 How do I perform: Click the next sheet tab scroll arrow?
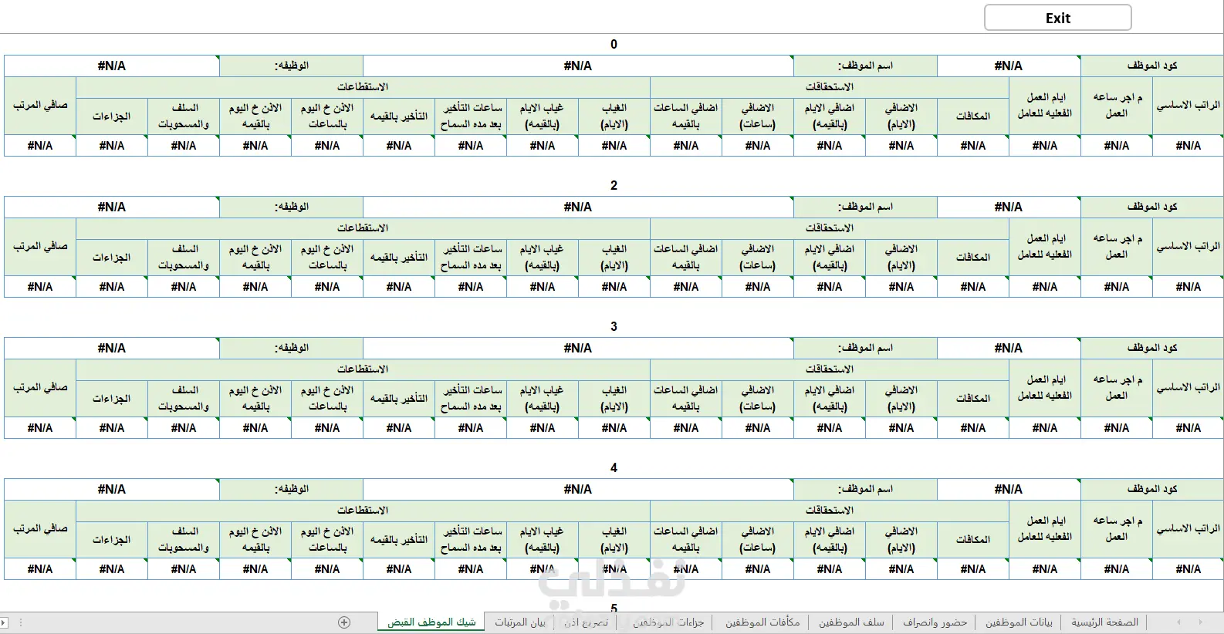coord(1200,622)
